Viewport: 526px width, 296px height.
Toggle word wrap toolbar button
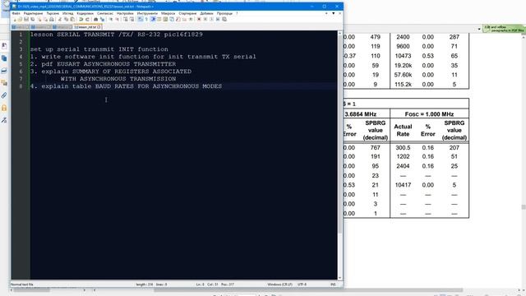(x=140, y=20)
